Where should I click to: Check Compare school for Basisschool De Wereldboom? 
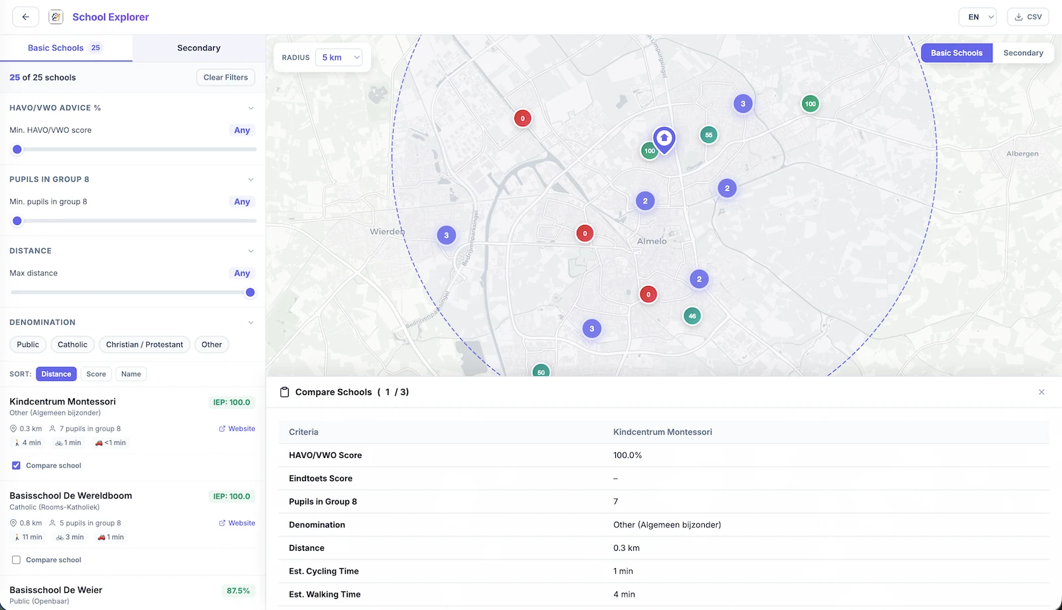[x=16, y=560]
